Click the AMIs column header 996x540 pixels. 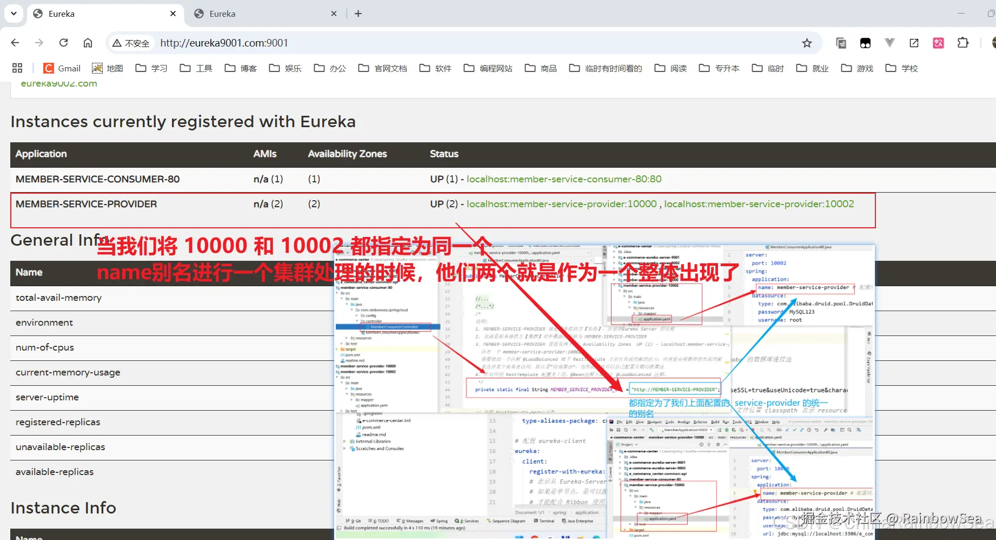[x=265, y=154]
